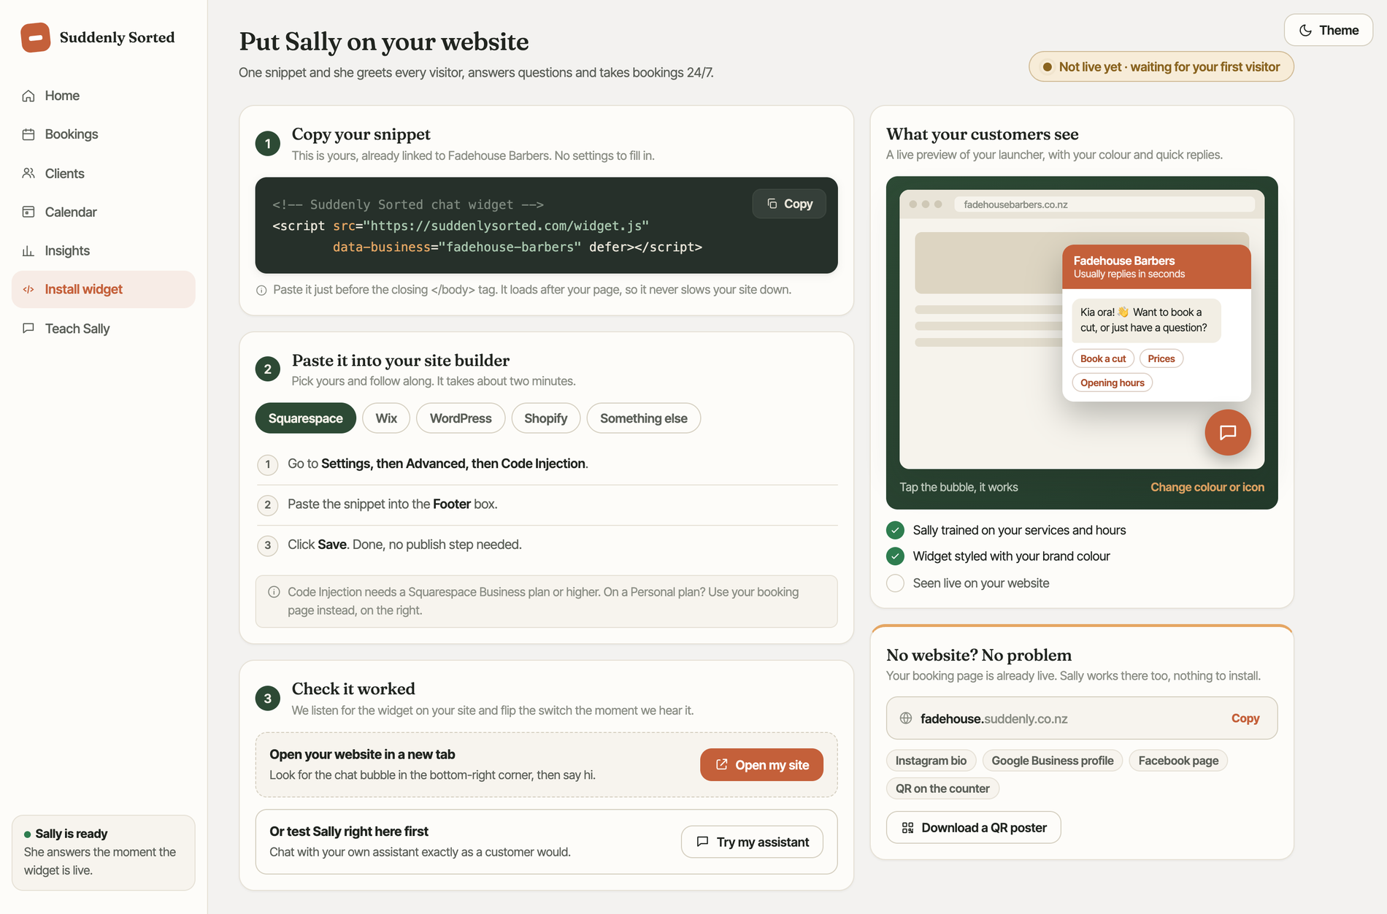Image resolution: width=1387 pixels, height=914 pixels.
Task: Click the Seen live on your website circle
Action: coord(895,583)
